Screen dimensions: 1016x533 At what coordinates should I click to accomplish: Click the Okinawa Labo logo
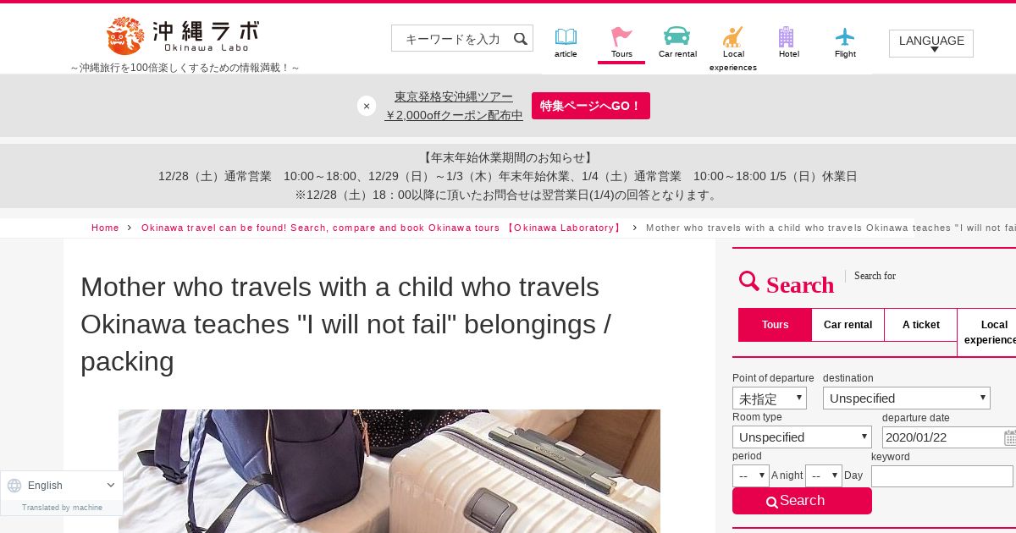[182, 36]
